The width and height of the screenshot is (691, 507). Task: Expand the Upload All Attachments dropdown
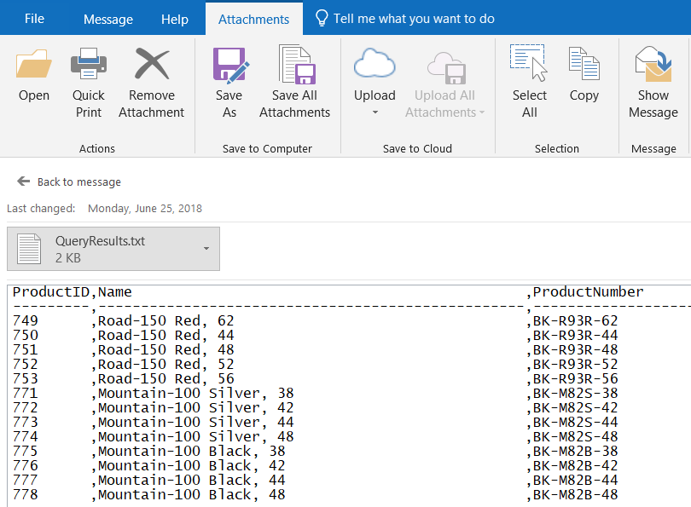click(481, 112)
